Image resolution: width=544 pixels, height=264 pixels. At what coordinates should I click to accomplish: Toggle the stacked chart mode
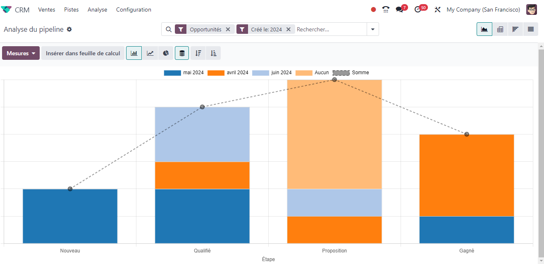182,53
